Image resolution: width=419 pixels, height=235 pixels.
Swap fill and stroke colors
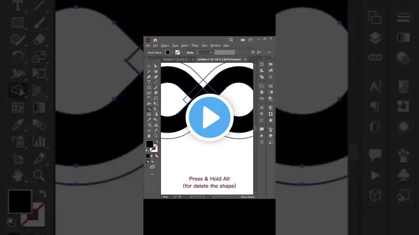[x=156, y=142]
